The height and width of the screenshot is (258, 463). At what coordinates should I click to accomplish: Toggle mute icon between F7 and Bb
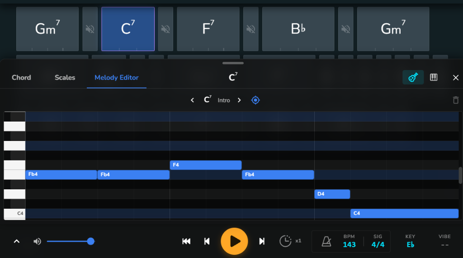click(250, 29)
